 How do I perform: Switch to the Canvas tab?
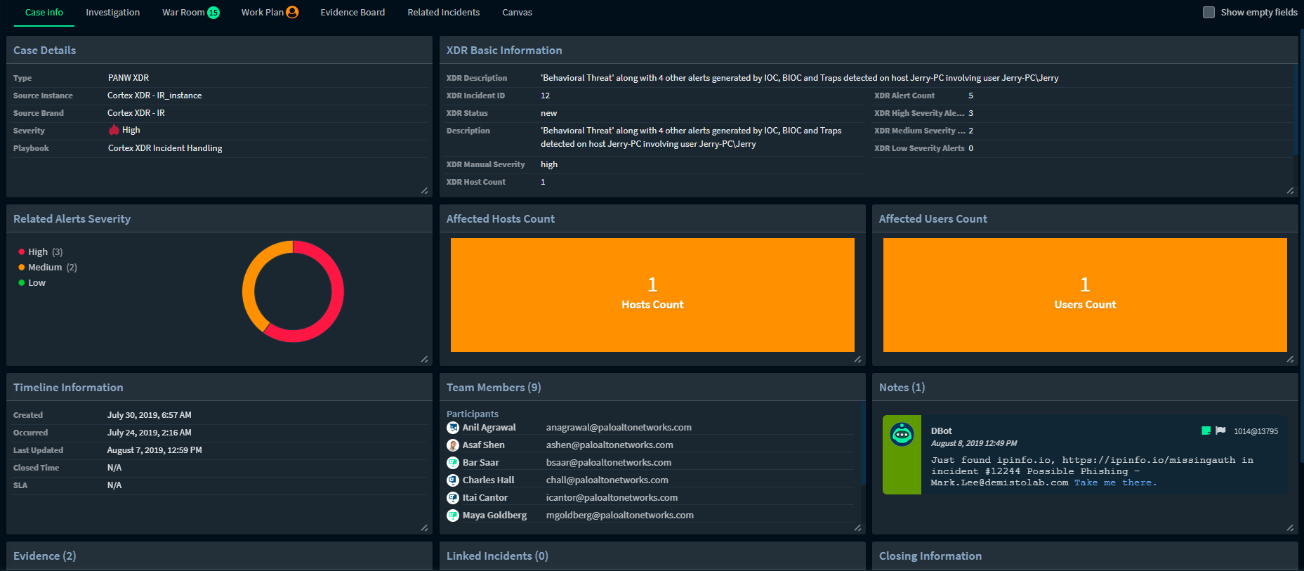(518, 12)
